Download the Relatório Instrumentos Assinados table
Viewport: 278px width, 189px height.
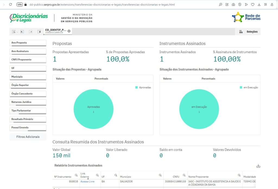point(258,166)
